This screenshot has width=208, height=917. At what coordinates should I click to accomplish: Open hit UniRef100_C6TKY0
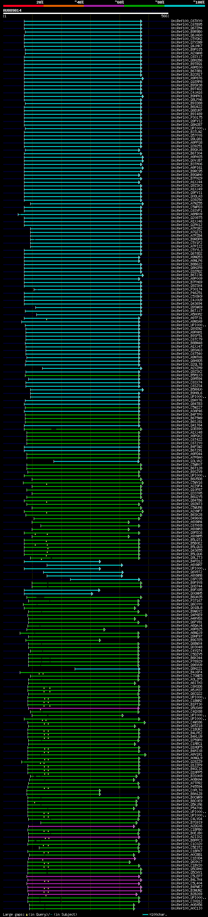click(187, 21)
